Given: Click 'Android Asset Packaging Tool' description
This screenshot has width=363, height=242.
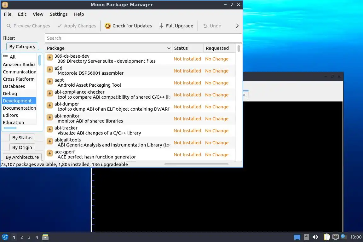Looking at the screenshot, I should 89,85.
